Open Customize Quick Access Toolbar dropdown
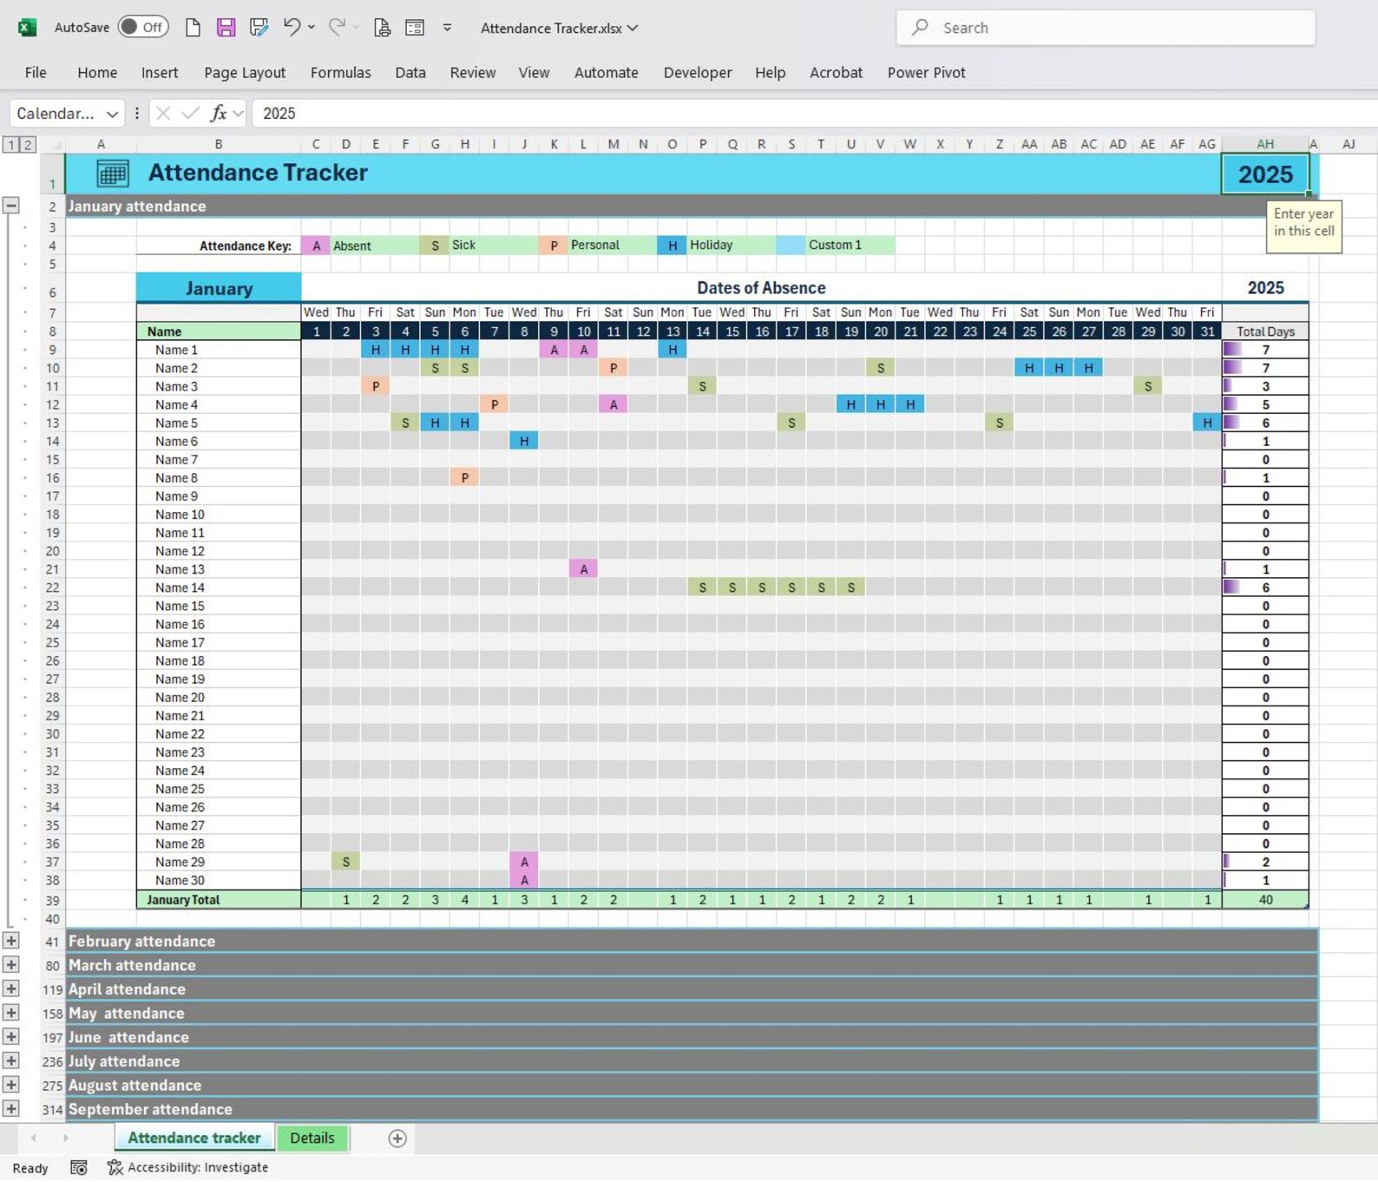 click(x=447, y=27)
